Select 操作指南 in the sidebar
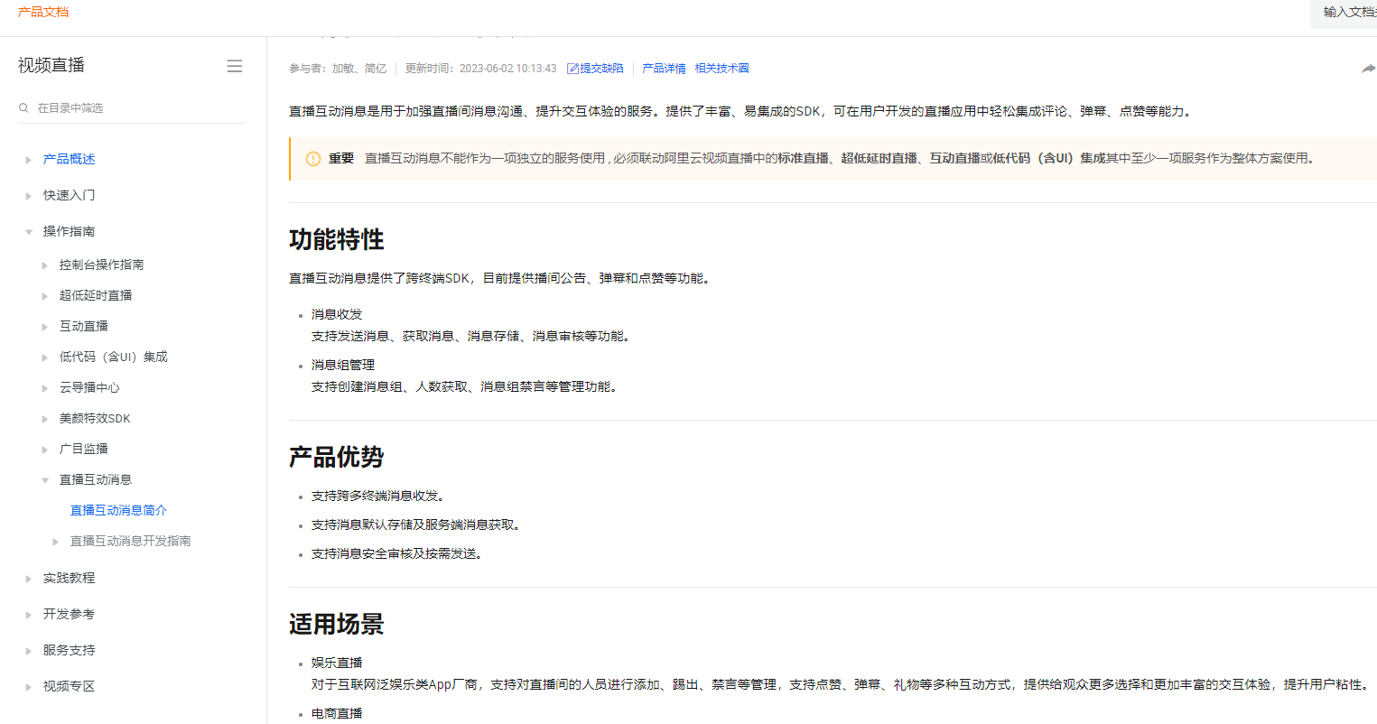Screen dimensions: 1377x724 click(x=70, y=231)
